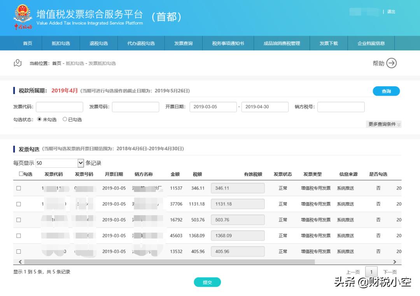Click the location icon beside 当前位置
The width and height of the screenshot is (420, 296).
[x=17, y=63]
